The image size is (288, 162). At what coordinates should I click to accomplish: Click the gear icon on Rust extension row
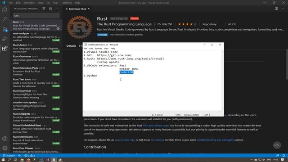(x=58, y=29)
